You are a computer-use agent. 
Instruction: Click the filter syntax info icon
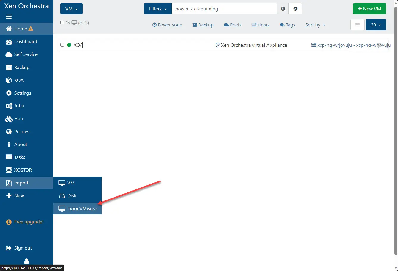[x=283, y=9]
